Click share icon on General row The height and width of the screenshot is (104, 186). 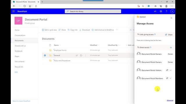77,55
